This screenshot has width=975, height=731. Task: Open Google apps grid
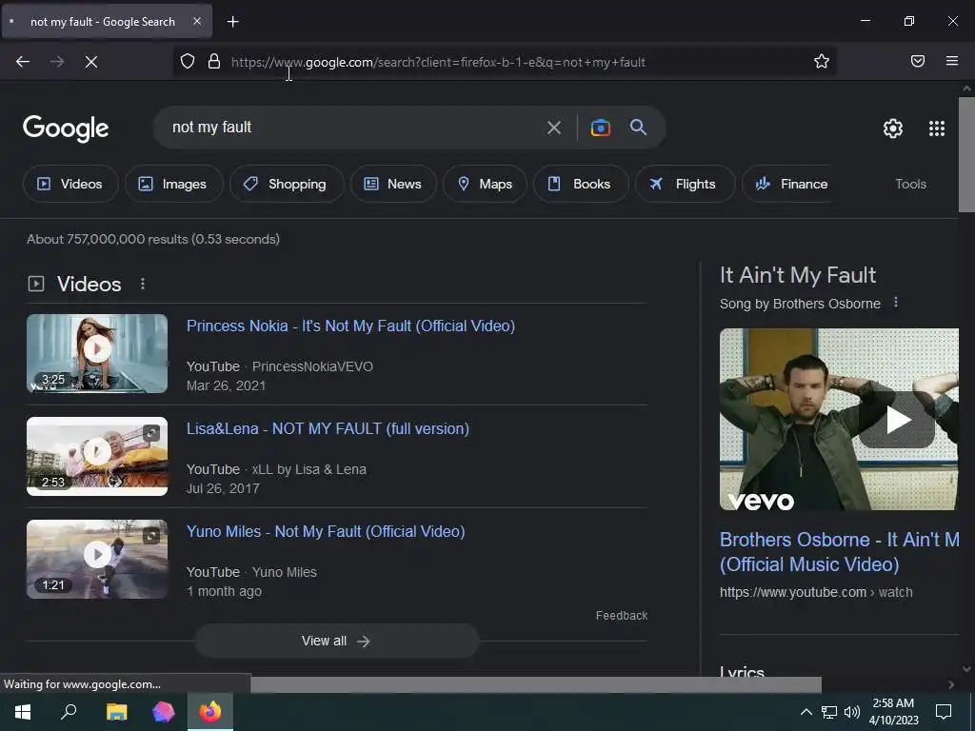(937, 128)
